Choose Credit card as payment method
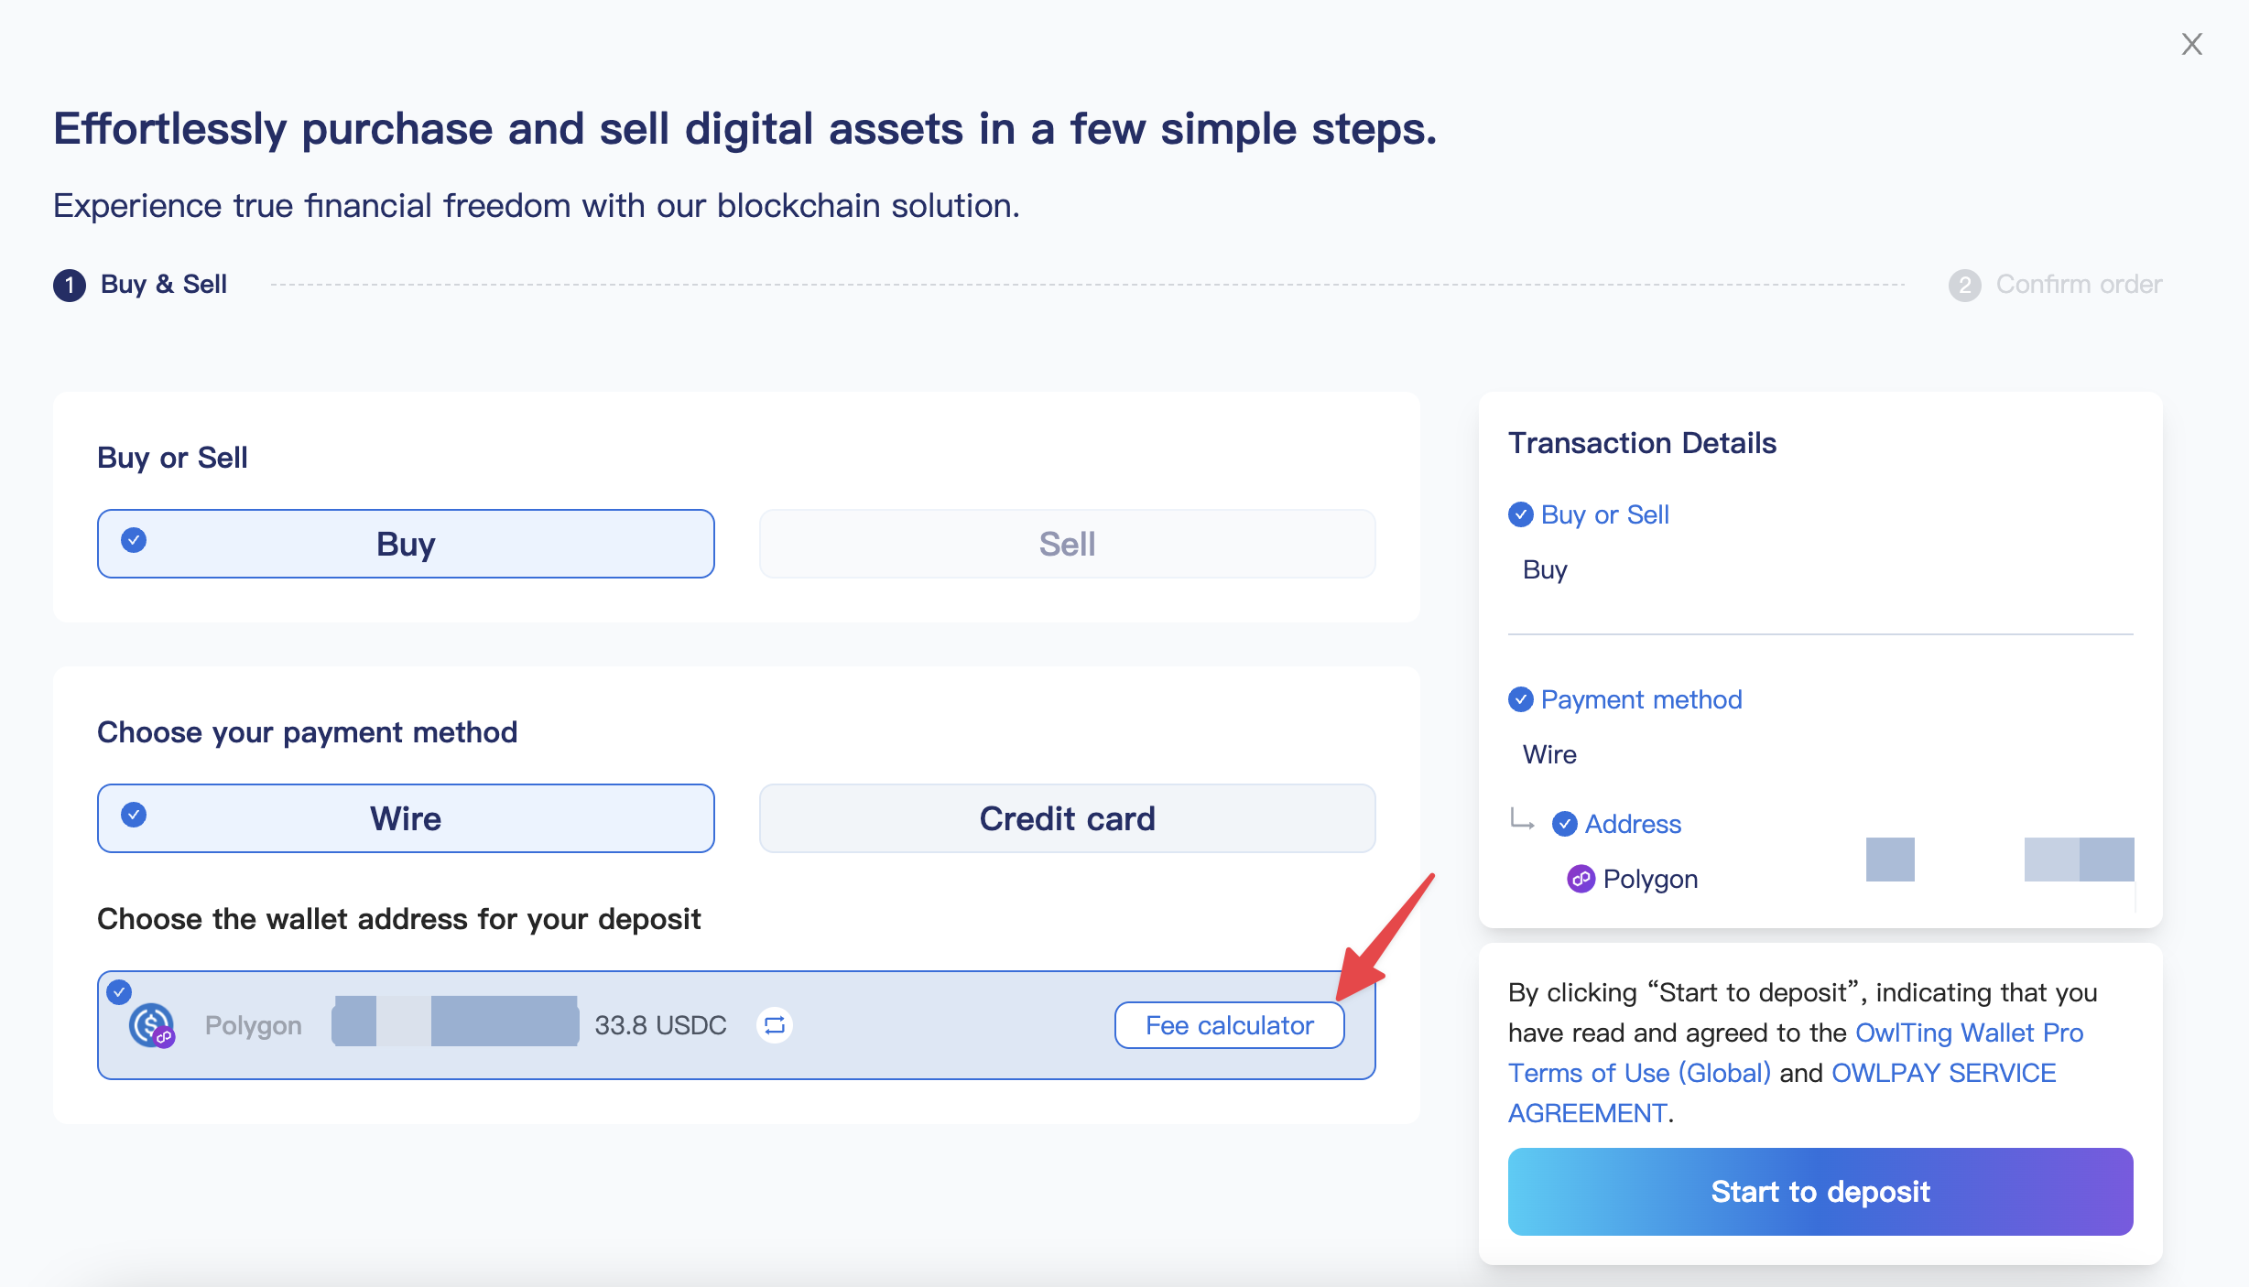 pos(1067,818)
